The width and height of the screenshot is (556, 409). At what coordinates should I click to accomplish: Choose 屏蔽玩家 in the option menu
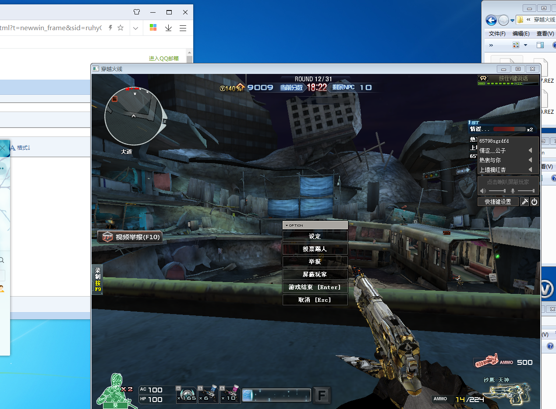pyautogui.click(x=315, y=274)
